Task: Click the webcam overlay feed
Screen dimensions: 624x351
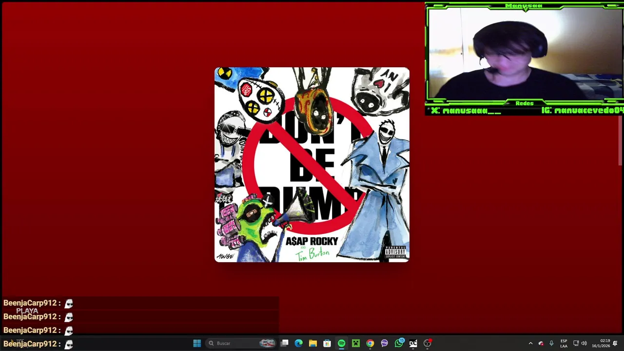Action: pos(525,54)
